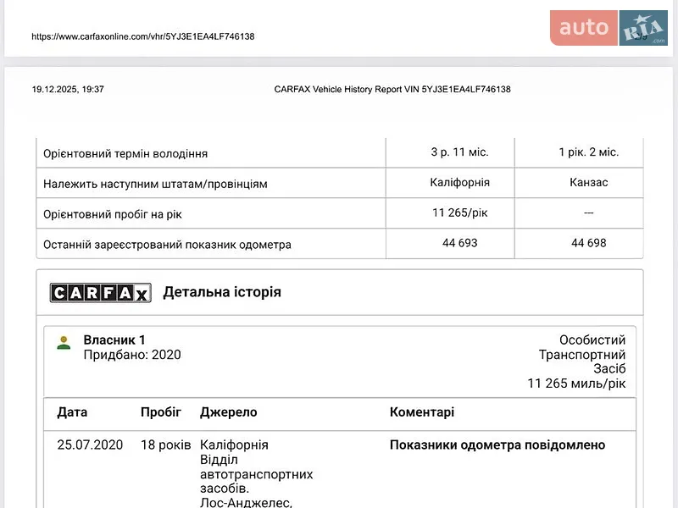Screen dimensions: 678x508
Task: Click the 'Джерело' column header
Action: (x=228, y=412)
